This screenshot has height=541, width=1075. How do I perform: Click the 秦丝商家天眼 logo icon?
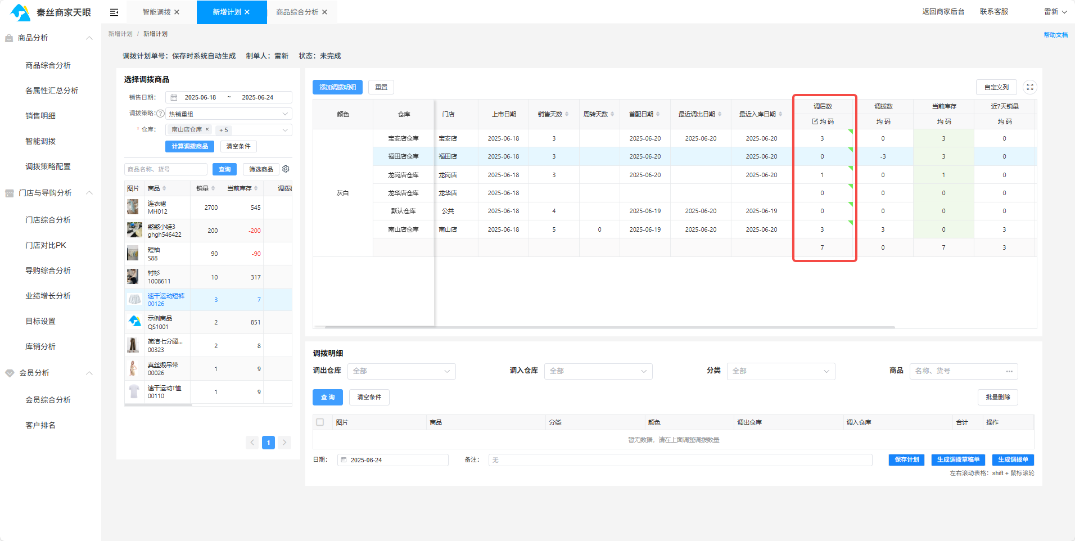[21, 12]
